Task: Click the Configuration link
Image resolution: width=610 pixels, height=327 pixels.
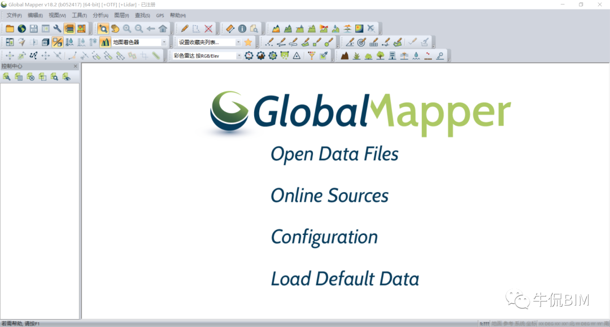Action: (324, 237)
